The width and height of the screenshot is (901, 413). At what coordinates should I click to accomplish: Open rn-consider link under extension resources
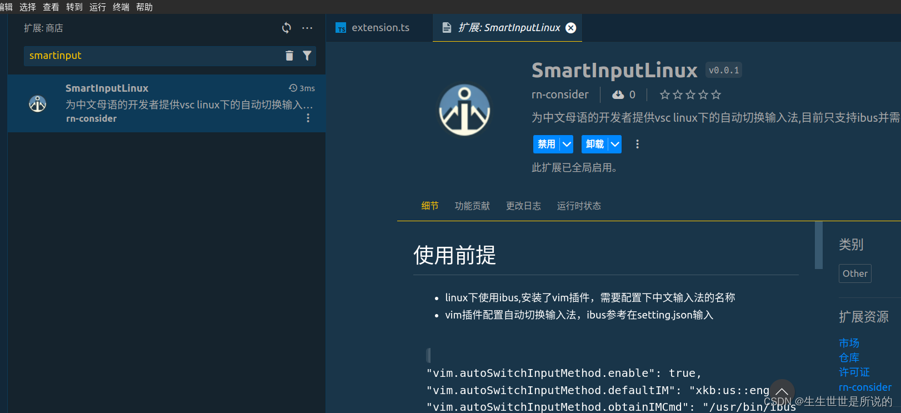[865, 387]
